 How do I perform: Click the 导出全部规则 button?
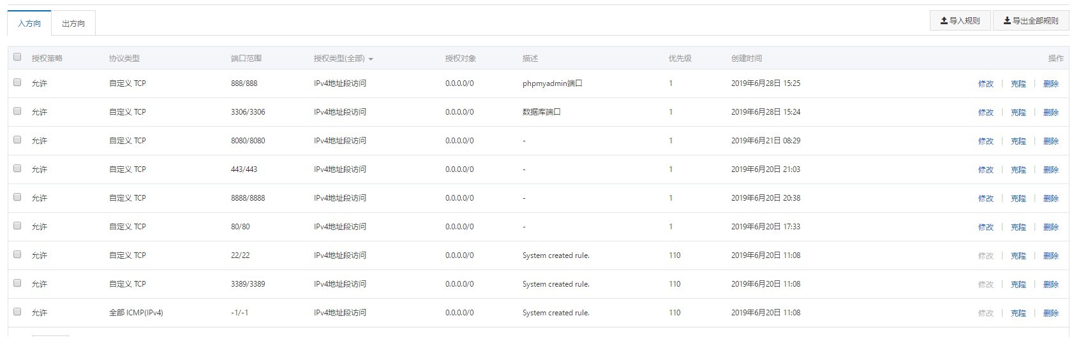1031,20
